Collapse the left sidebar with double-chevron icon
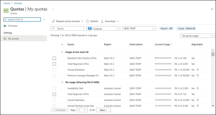The image size is (216, 115). [x=44, y=20]
